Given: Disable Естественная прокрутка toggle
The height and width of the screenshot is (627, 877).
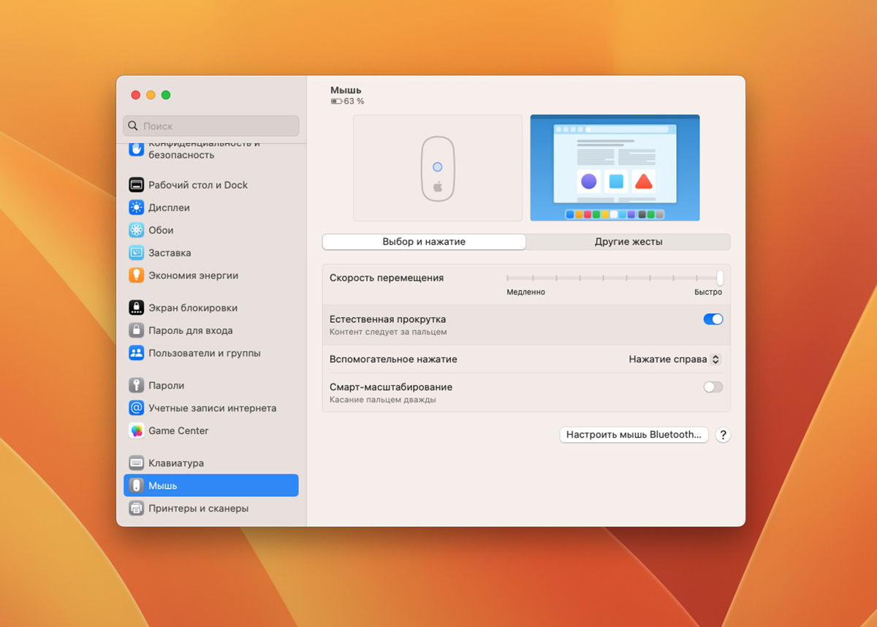Looking at the screenshot, I should (x=713, y=319).
